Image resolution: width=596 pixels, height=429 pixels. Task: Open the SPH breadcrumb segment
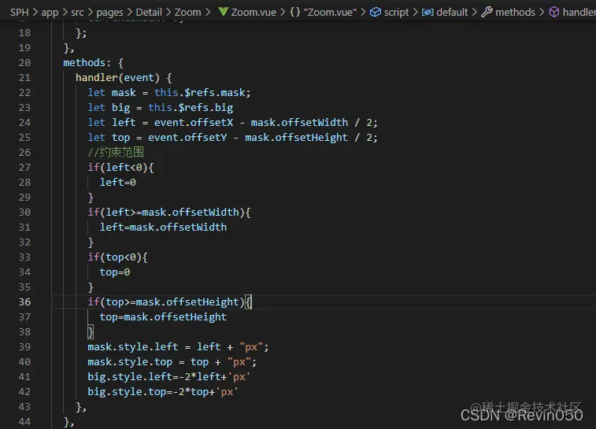(x=20, y=12)
